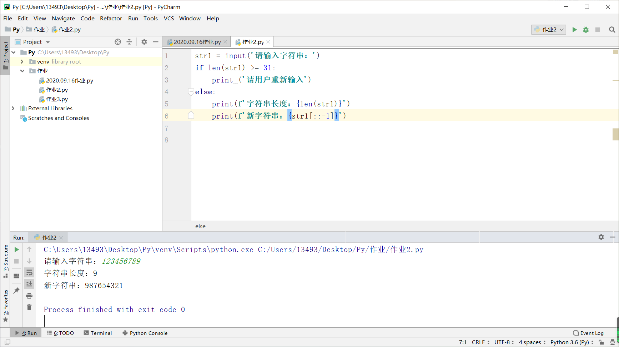Open the File menu
The height and width of the screenshot is (347, 619).
[x=7, y=18]
